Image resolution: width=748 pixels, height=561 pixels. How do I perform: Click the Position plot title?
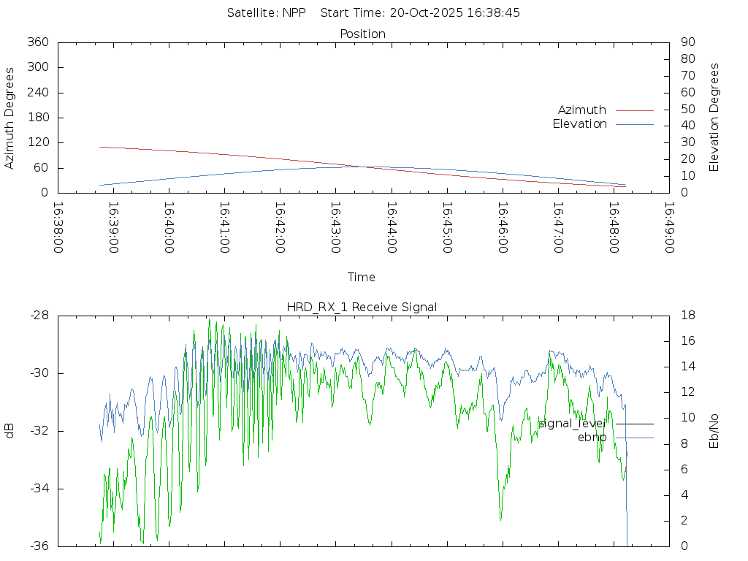pos(362,34)
